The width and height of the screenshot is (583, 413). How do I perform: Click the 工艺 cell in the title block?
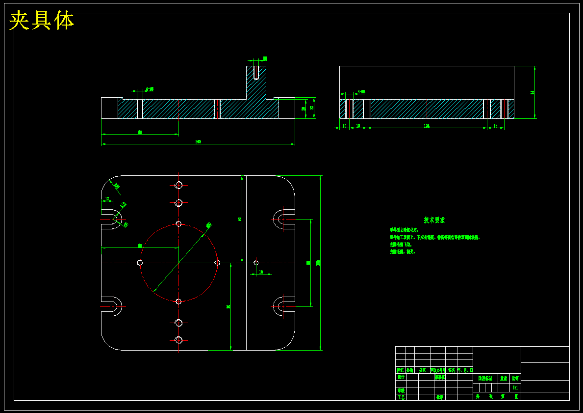(401, 397)
